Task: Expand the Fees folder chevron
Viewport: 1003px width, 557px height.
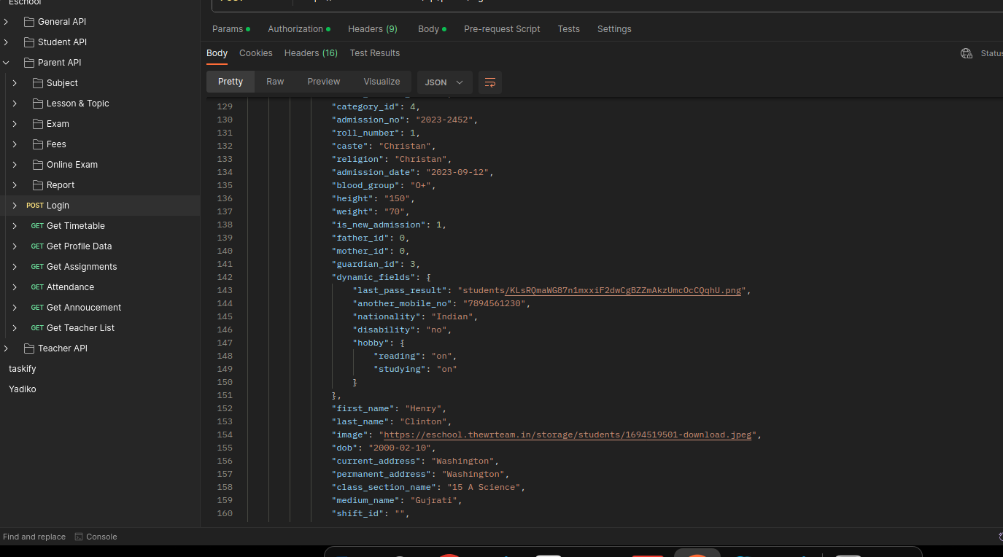Action: point(15,144)
